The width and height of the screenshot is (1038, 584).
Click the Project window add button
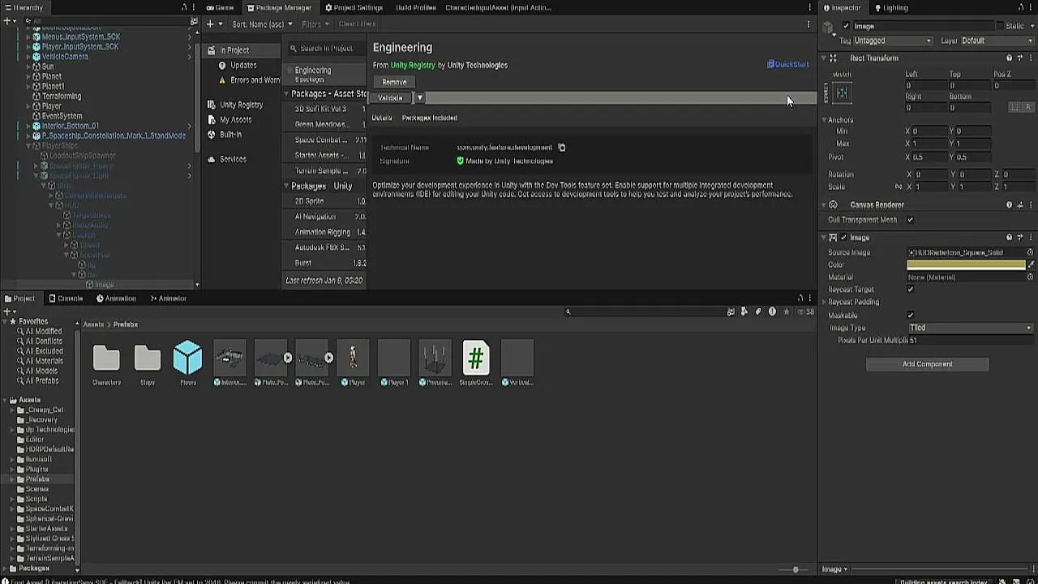coord(7,311)
